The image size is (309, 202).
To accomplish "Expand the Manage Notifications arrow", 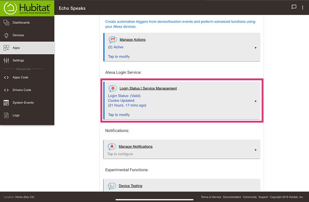I will 255,150.
